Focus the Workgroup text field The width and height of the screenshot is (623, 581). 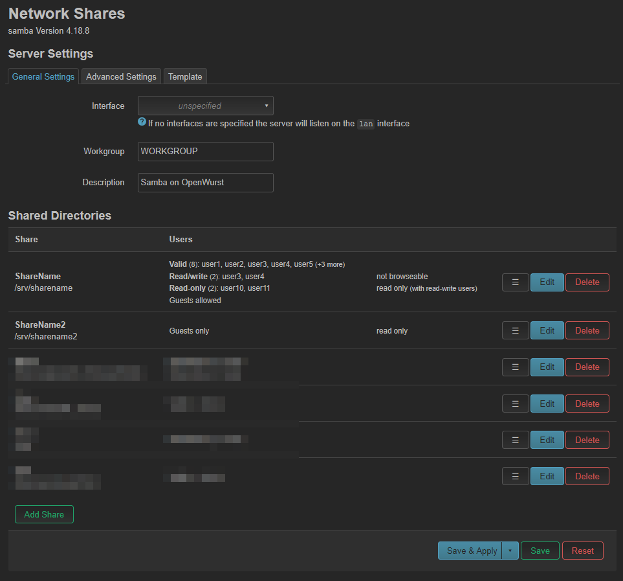click(205, 152)
